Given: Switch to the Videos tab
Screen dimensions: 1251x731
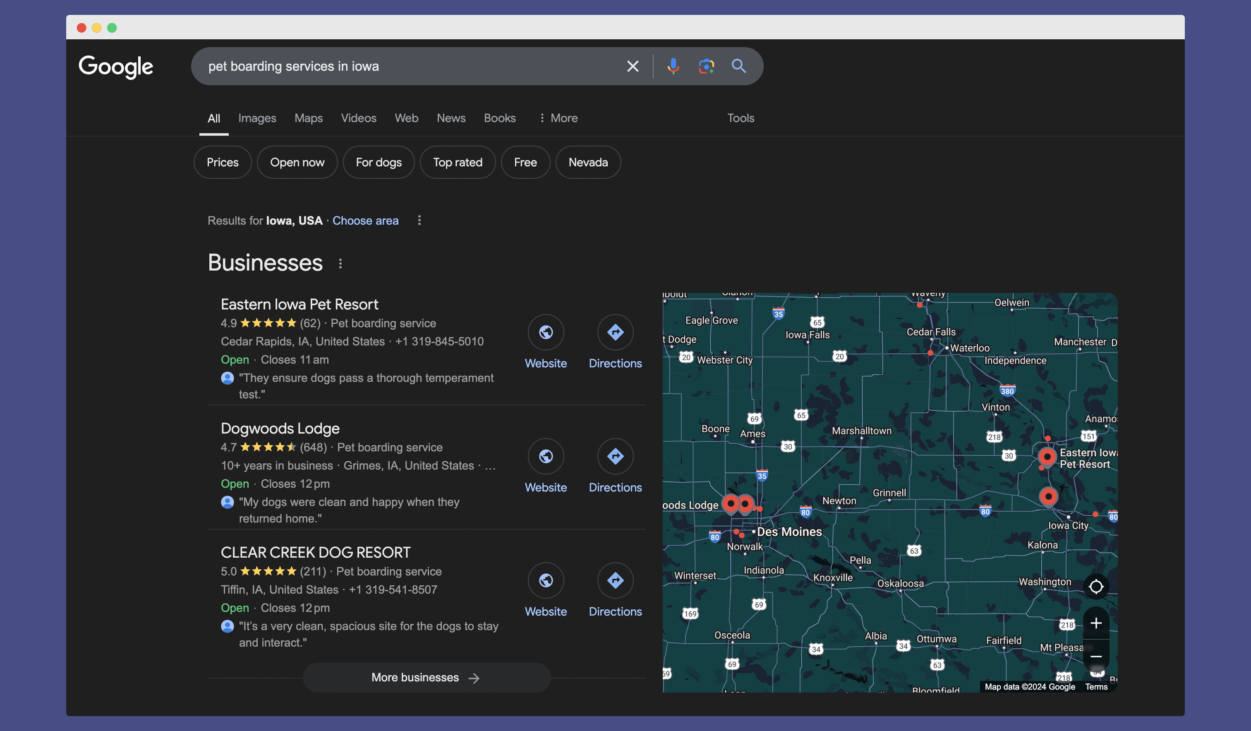Looking at the screenshot, I should [358, 118].
